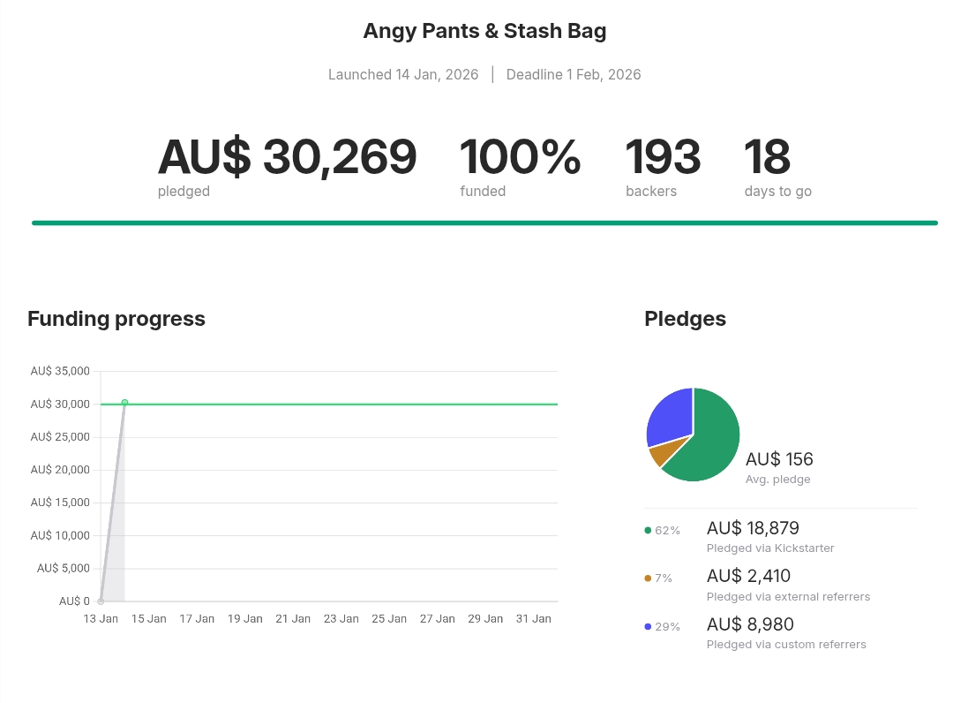The height and width of the screenshot is (703, 953).
Task: Select the blue slice of the pie chart
Action: click(671, 418)
